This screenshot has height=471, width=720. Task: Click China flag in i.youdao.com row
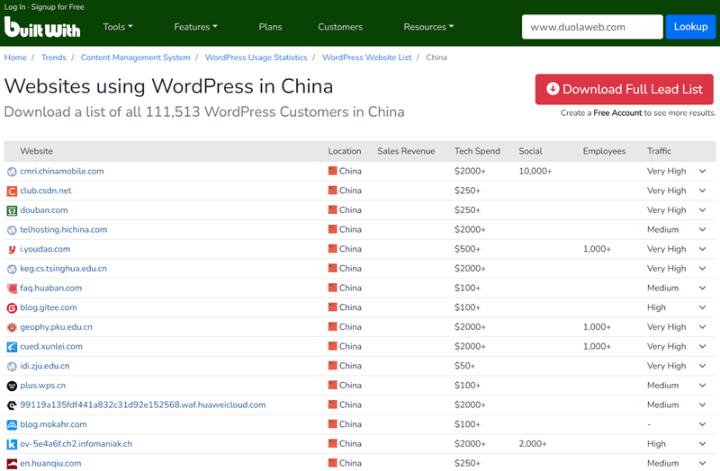pyautogui.click(x=332, y=249)
